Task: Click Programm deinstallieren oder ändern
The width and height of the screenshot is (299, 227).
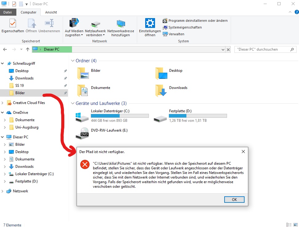Action: (195, 21)
